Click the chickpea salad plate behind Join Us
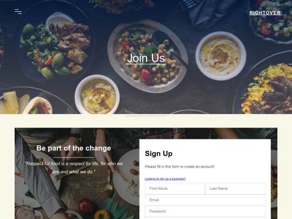 148,56
